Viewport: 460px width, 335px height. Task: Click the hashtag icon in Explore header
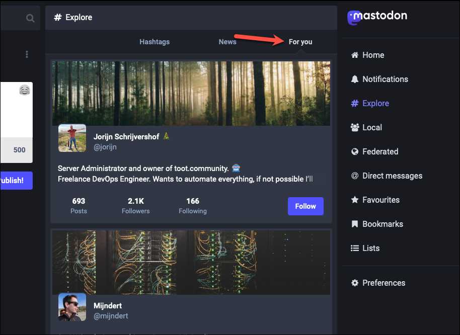tap(58, 17)
